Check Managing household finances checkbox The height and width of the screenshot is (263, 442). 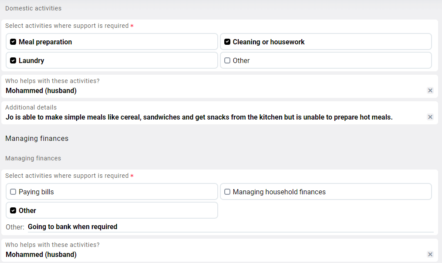[x=227, y=192]
